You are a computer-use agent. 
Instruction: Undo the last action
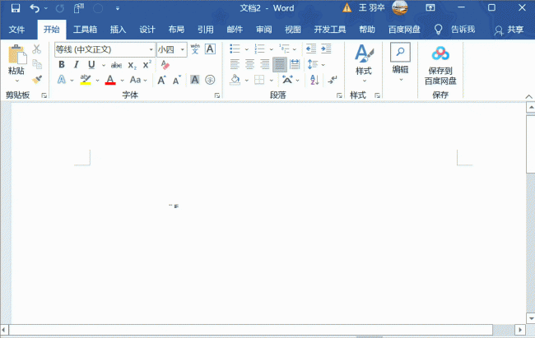click(35, 8)
